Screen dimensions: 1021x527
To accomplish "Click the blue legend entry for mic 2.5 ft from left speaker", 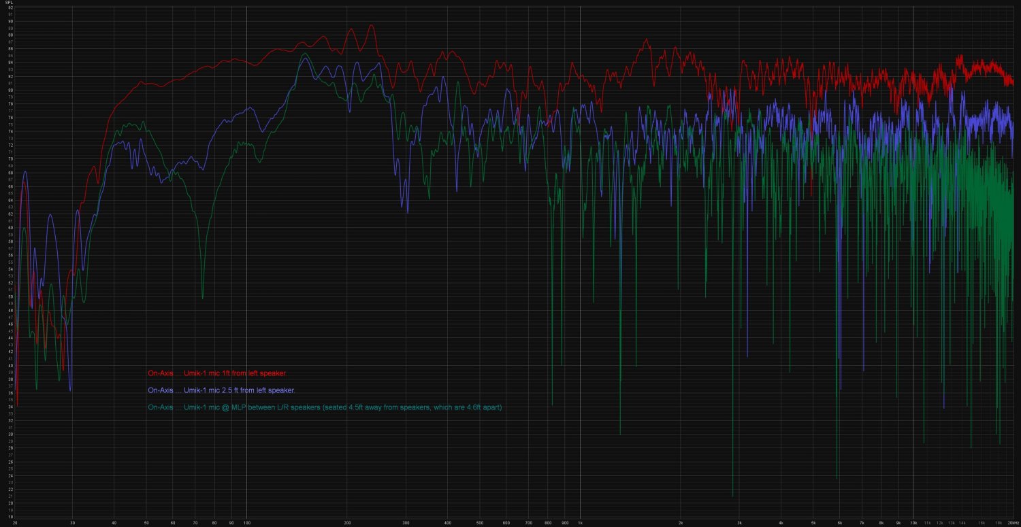I will pyautogui.click(x=221, y=390).
